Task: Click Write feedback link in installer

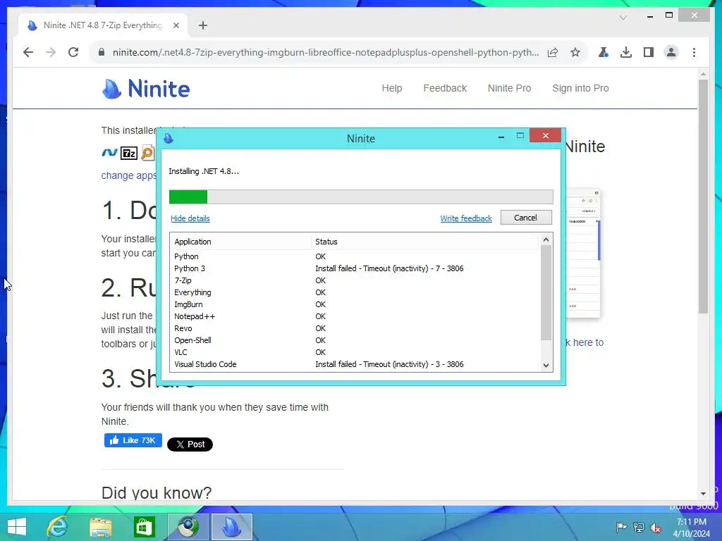Action: (466, 218)
